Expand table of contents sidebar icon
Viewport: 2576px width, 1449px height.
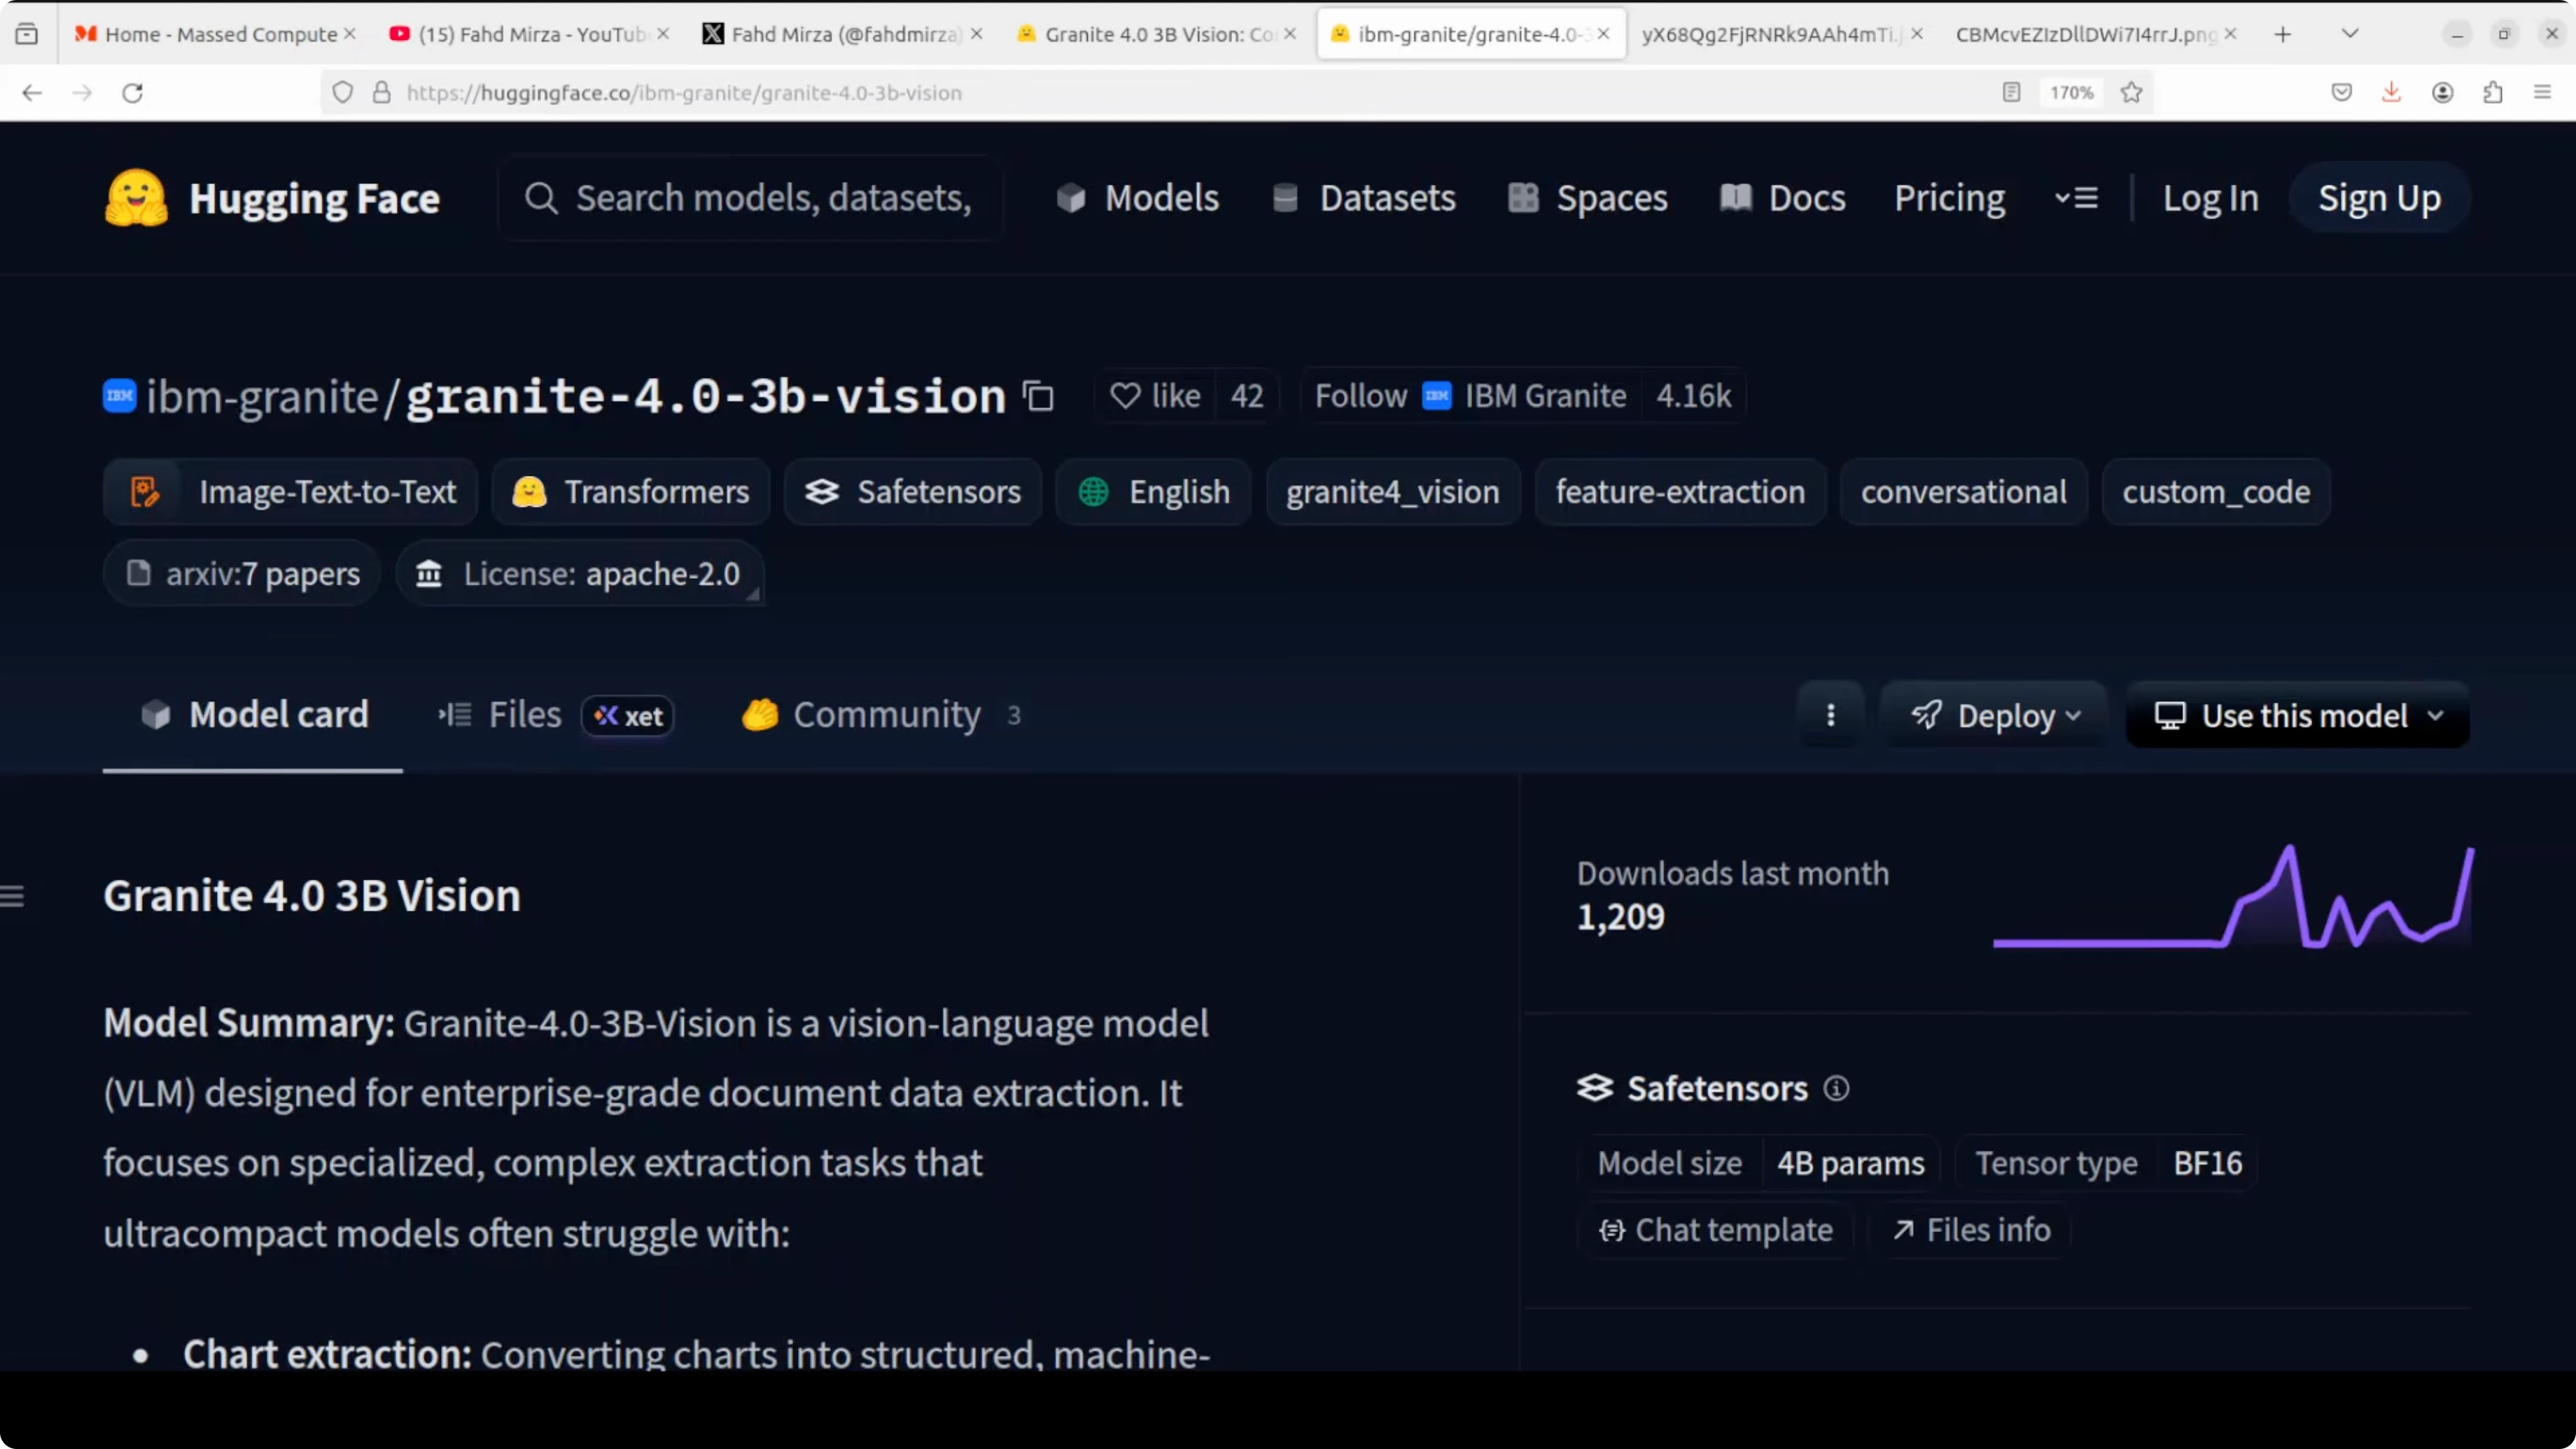point(13,896)
